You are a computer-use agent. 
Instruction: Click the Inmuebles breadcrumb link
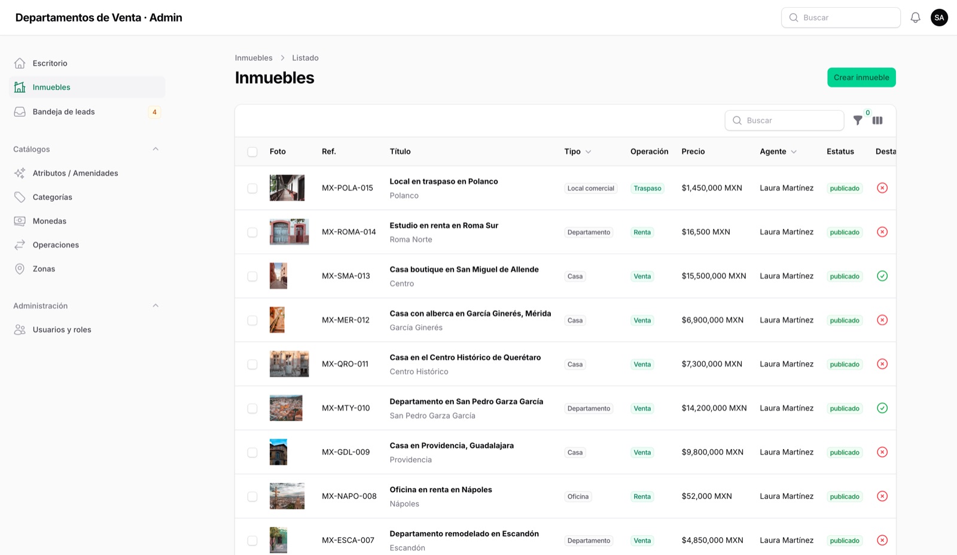click(x=254, y=58)
